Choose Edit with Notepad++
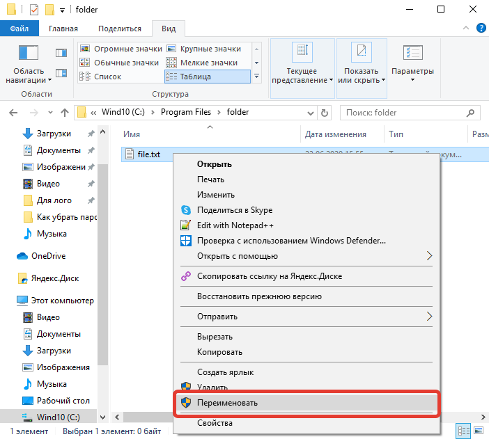 306,225
